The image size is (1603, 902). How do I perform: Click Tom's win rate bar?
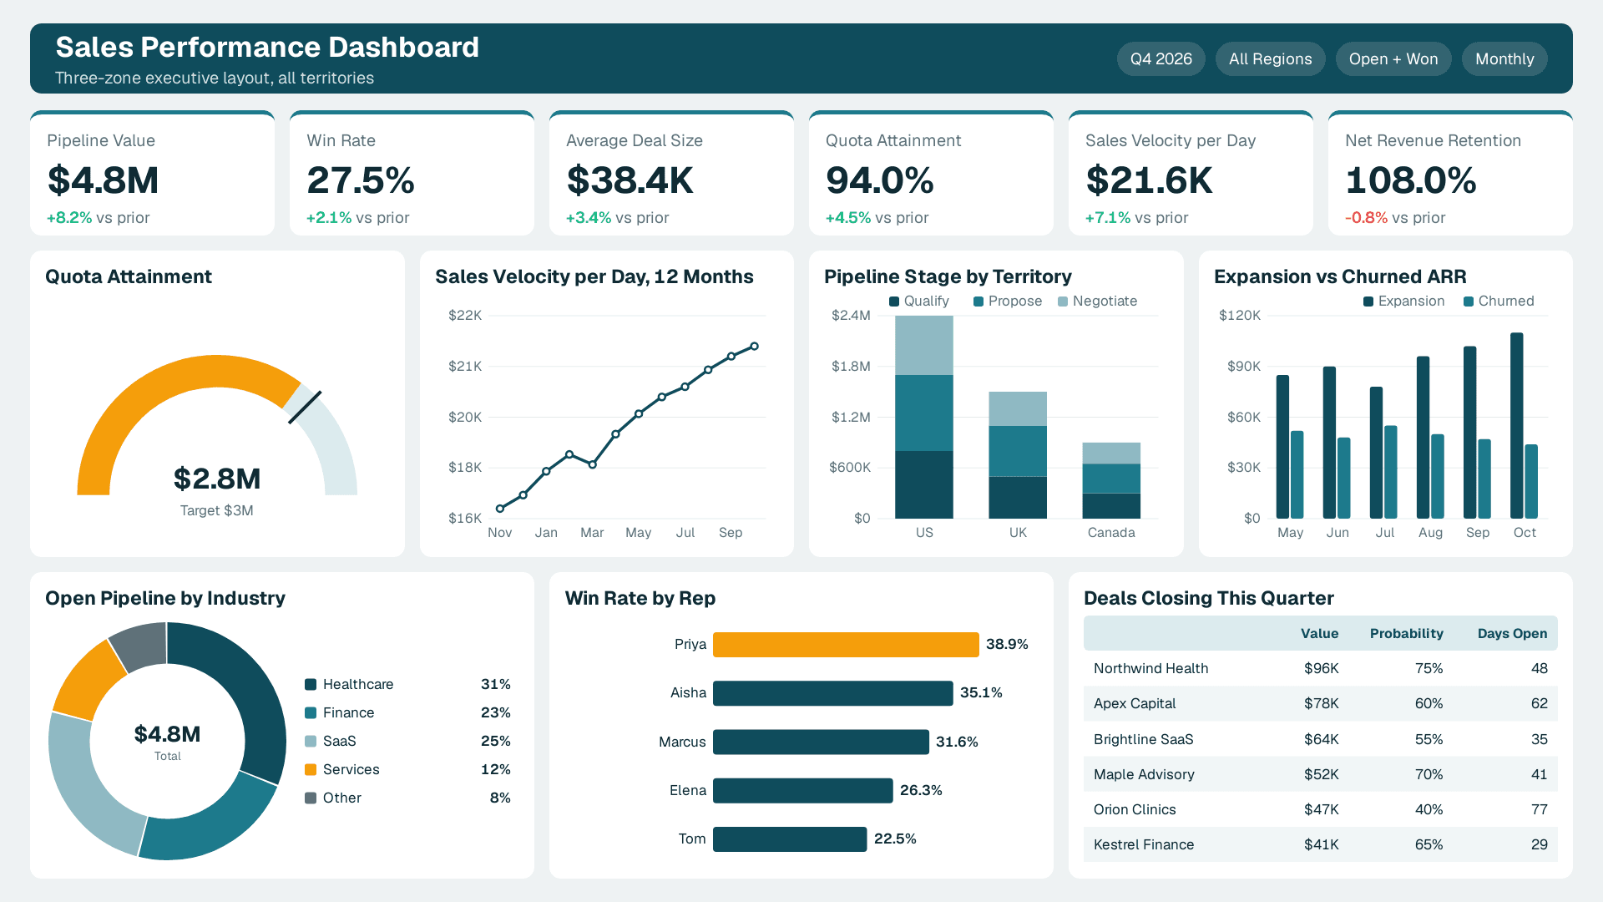tap(790, 839)
